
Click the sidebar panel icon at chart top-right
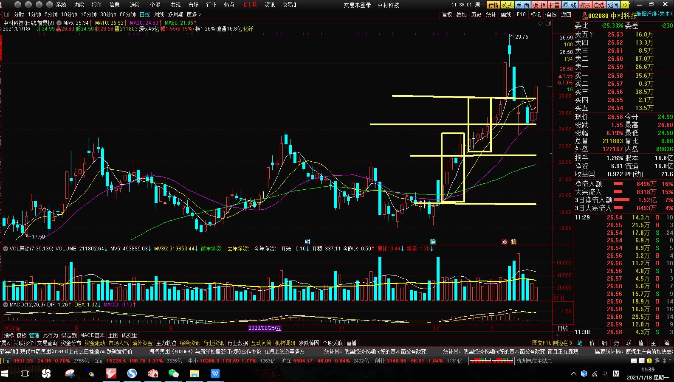(548, 23)
